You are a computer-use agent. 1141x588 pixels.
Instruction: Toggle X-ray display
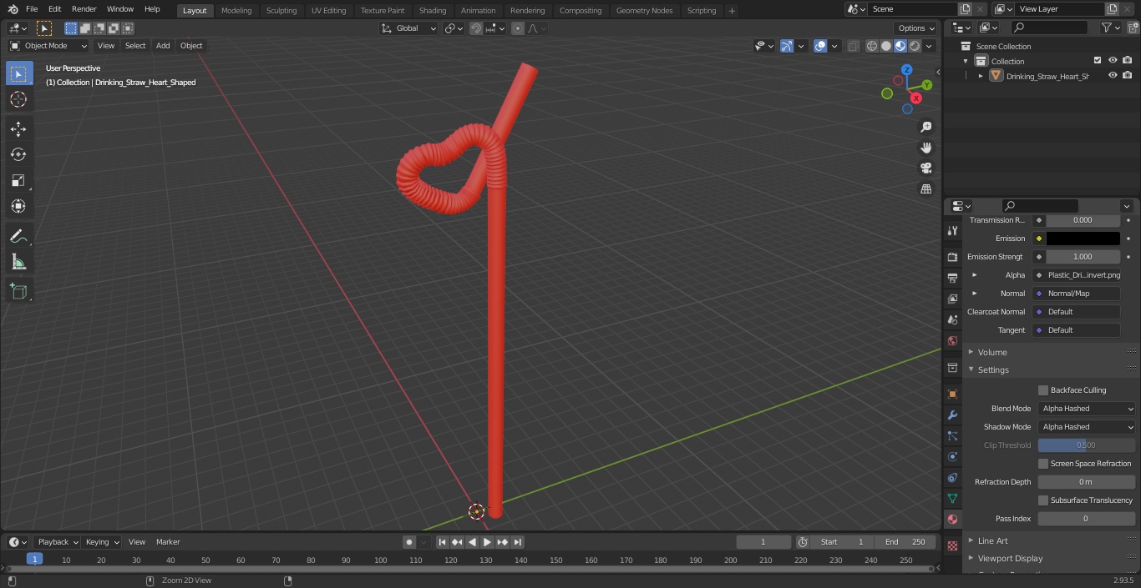click(853, 46)
